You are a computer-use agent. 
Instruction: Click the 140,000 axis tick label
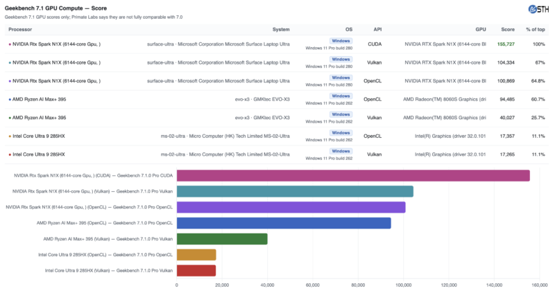494,285
